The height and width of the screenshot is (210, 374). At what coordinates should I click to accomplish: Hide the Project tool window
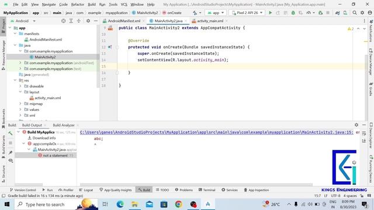pyautogui.click(x=96, y=21)
